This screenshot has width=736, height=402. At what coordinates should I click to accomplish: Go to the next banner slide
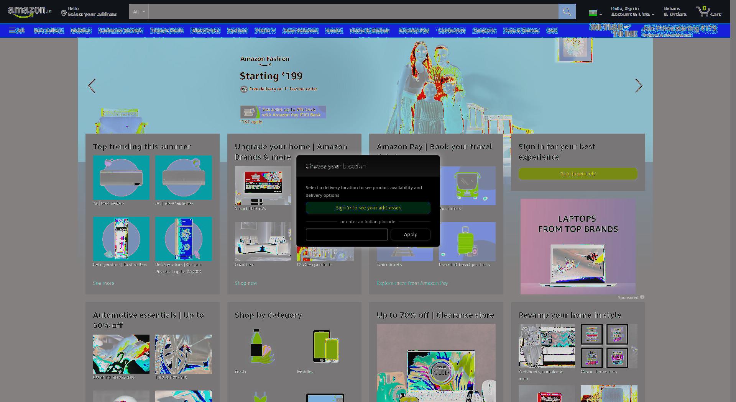click(x=638, y=86)
